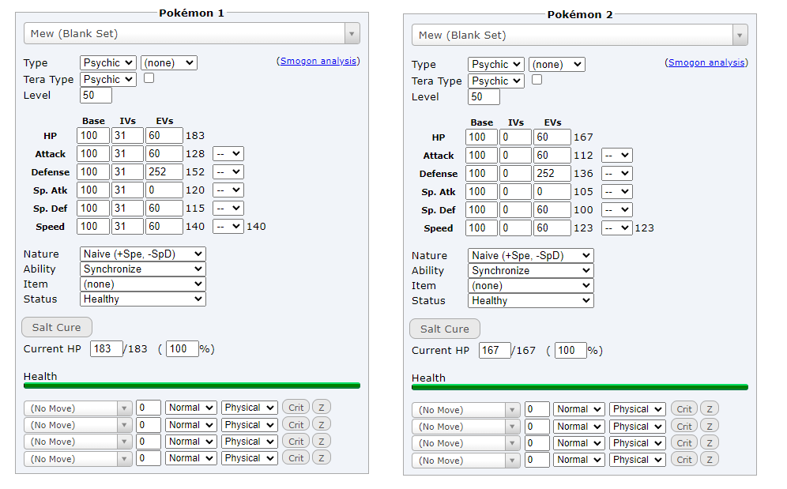Click Pokémon 1 green Health bar
This screenshot has width=787, height=489.
192,386
